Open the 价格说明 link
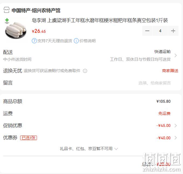The image size is (183, 174). tap(88, 41)
